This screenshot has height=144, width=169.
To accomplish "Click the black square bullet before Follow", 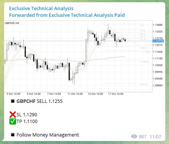I will (x=13, y=135).
